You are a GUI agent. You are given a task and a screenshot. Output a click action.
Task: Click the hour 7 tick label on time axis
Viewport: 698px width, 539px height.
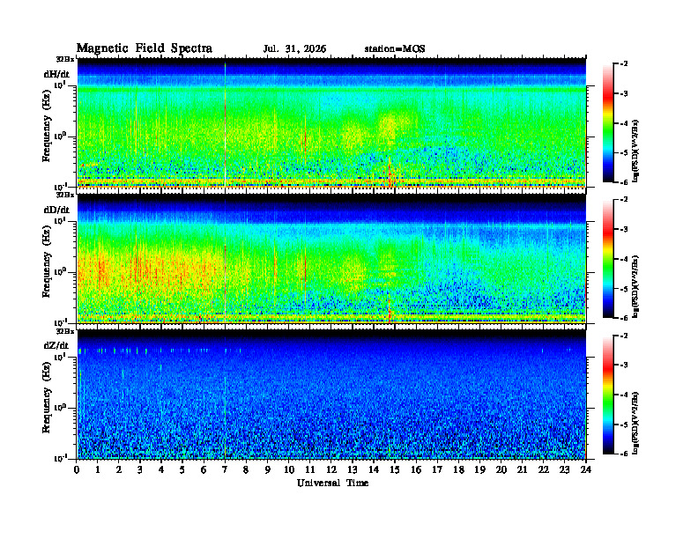(x=226, y=470)
